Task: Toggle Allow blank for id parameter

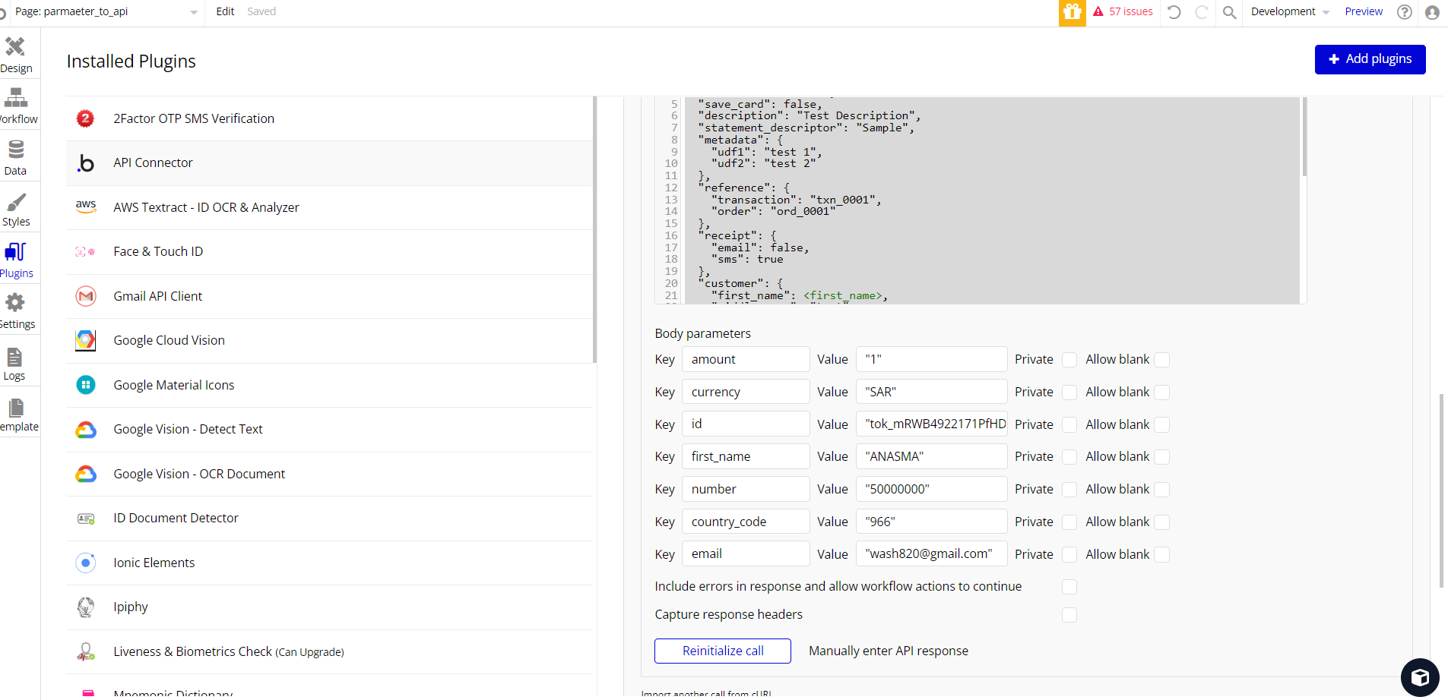Action: pos(1161,425)
